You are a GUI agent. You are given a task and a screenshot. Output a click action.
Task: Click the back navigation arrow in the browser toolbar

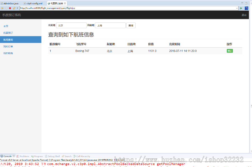[2, 8]
